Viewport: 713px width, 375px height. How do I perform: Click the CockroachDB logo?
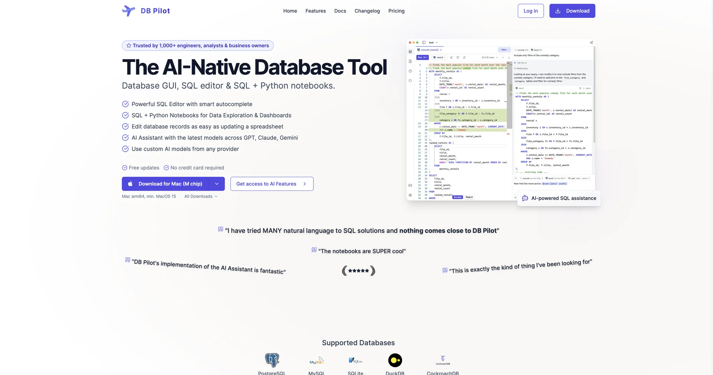tap(443, 360)
